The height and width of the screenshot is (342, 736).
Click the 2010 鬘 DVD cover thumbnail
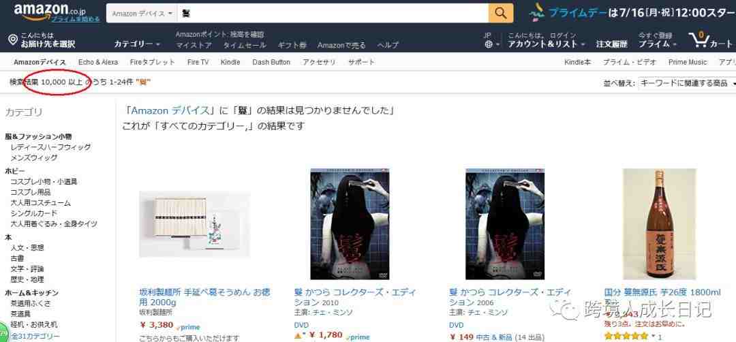pyautogui.click(x=350, y=224)
